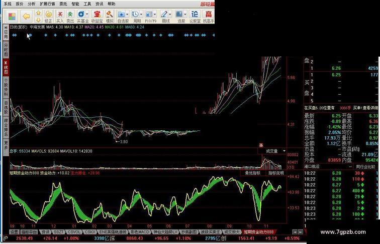This screenshot has height=244, width=380.
Task: Switch to the CSKX indicator tab
Action: [x=90, y=232]
